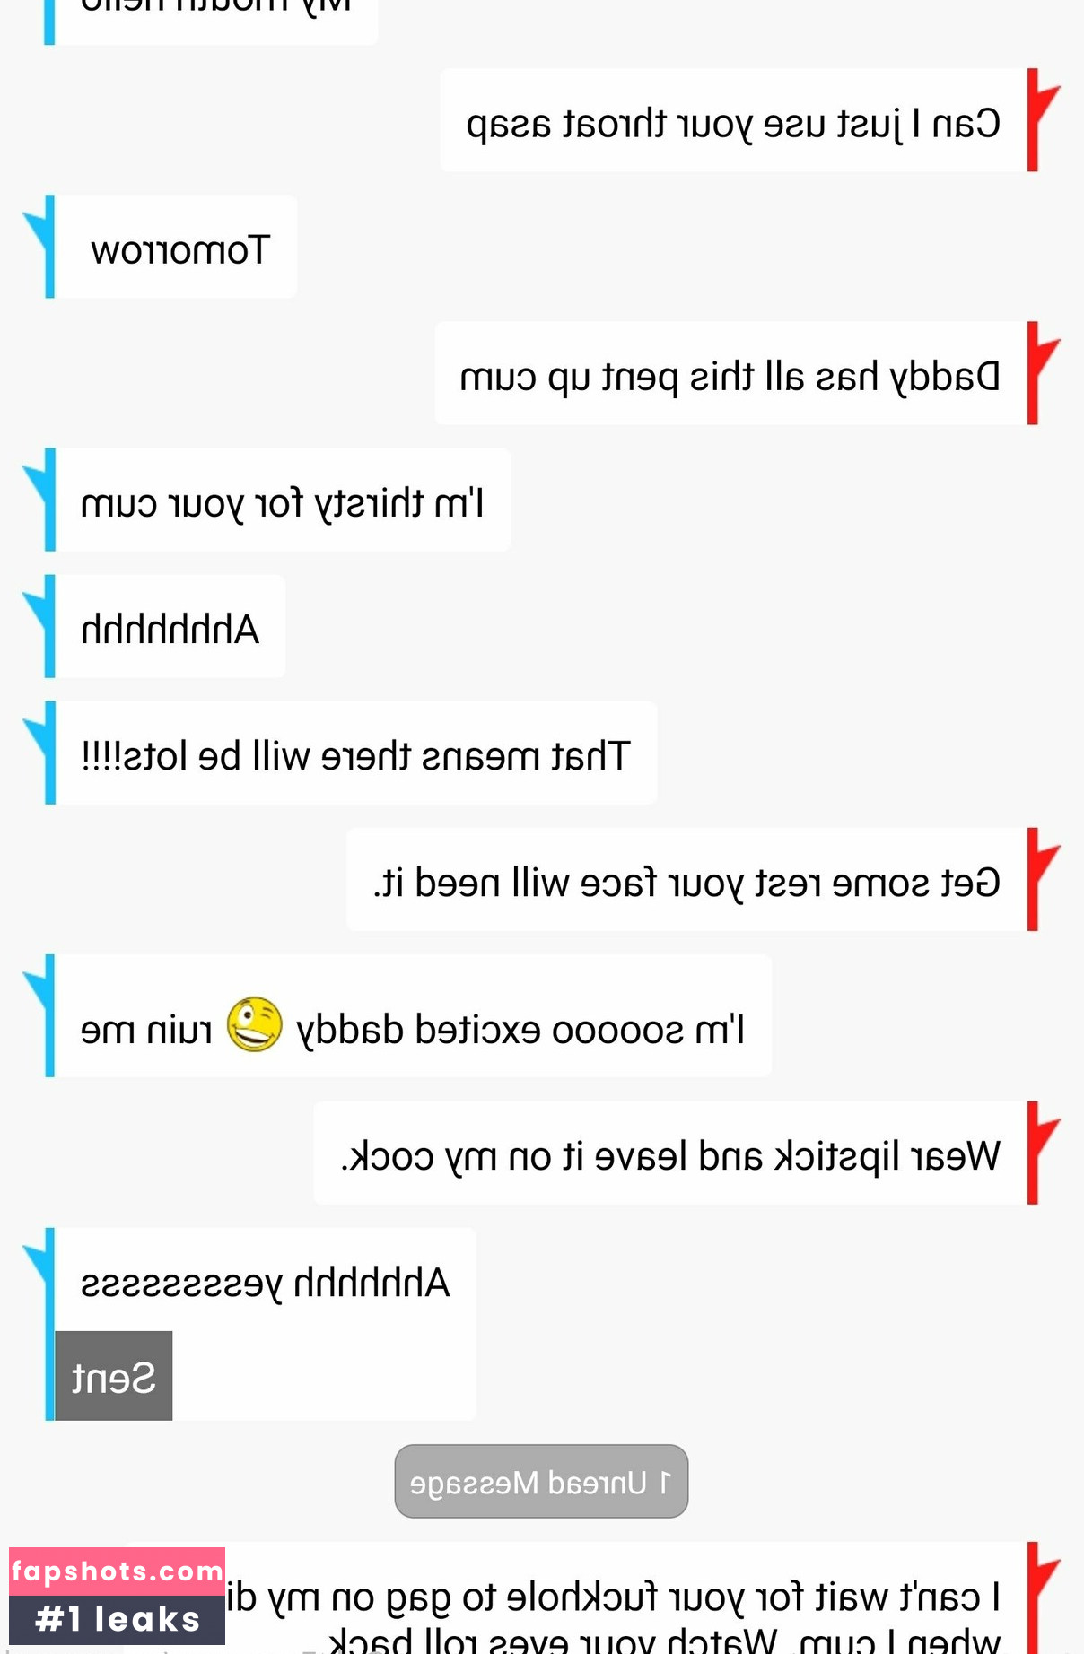The image size is (1084, 1654).
Task: Select the Wear lipstick message bubble
Action: coord(670,1153)
